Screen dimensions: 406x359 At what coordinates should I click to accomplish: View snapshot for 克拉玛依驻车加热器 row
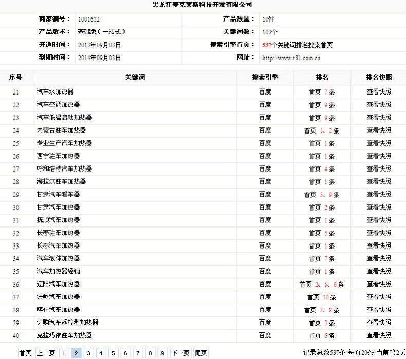[x=379, y=335]
